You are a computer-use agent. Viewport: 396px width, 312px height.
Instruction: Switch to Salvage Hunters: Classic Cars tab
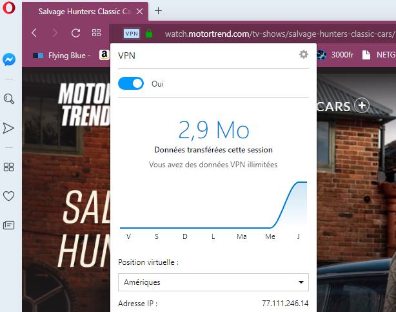point(85,12)
